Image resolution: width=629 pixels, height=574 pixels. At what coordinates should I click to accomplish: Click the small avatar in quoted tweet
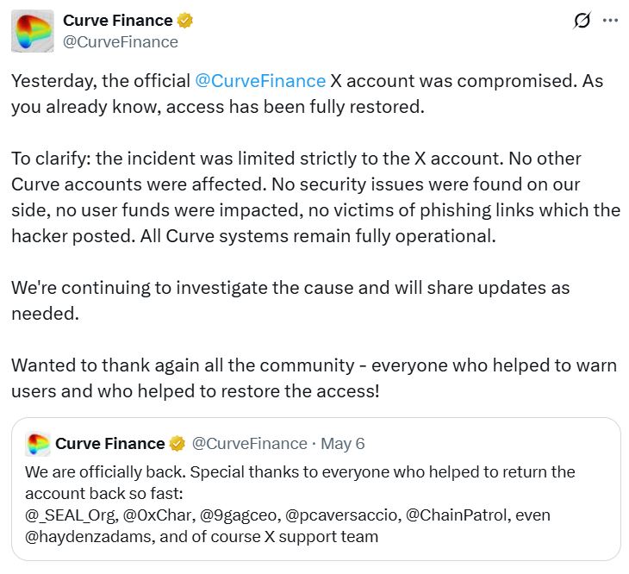38,444
